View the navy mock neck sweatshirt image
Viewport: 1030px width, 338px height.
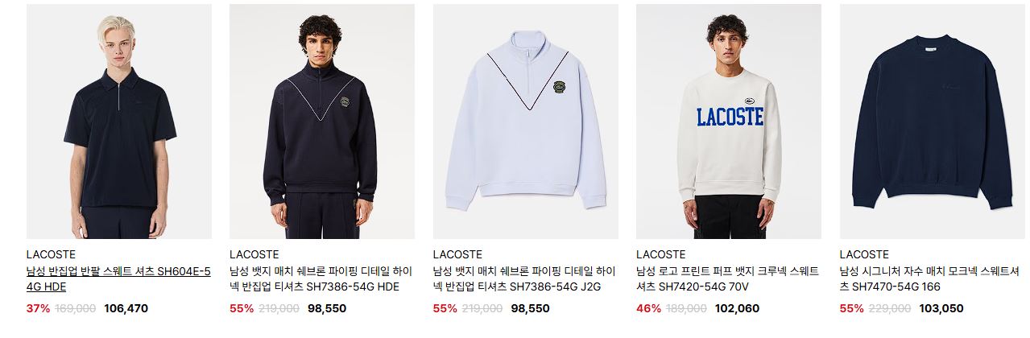pos(933,122)
